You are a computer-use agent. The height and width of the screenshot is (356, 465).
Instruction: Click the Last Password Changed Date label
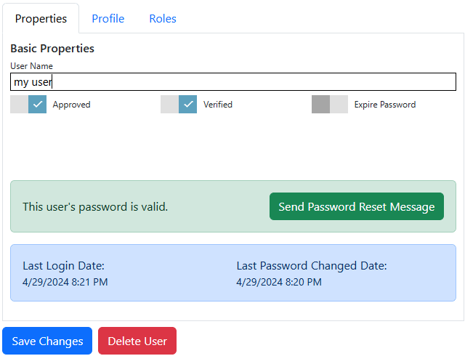point(311,266)
